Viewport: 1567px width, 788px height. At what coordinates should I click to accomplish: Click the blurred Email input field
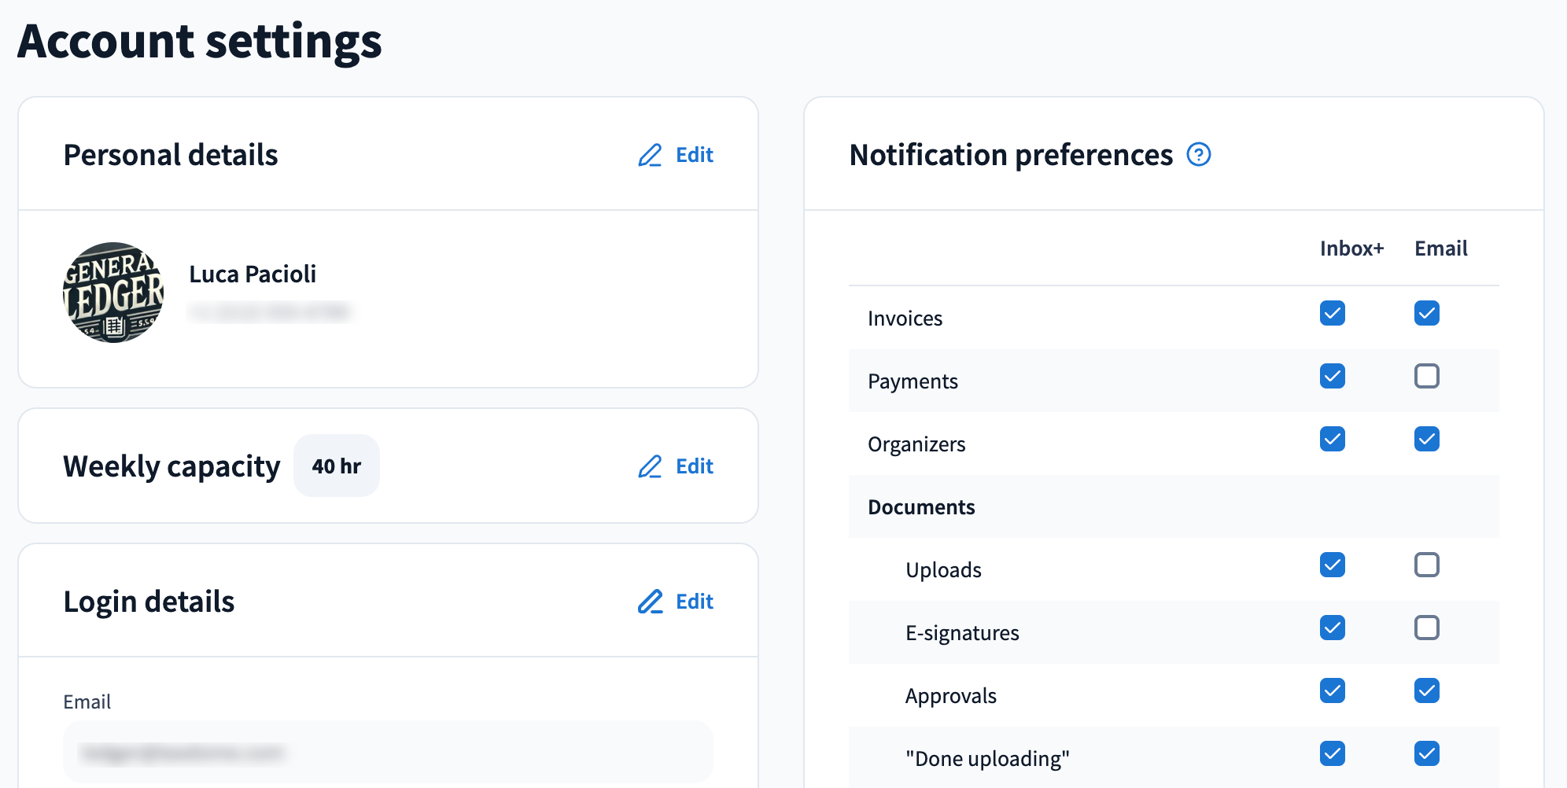[388, 752]
